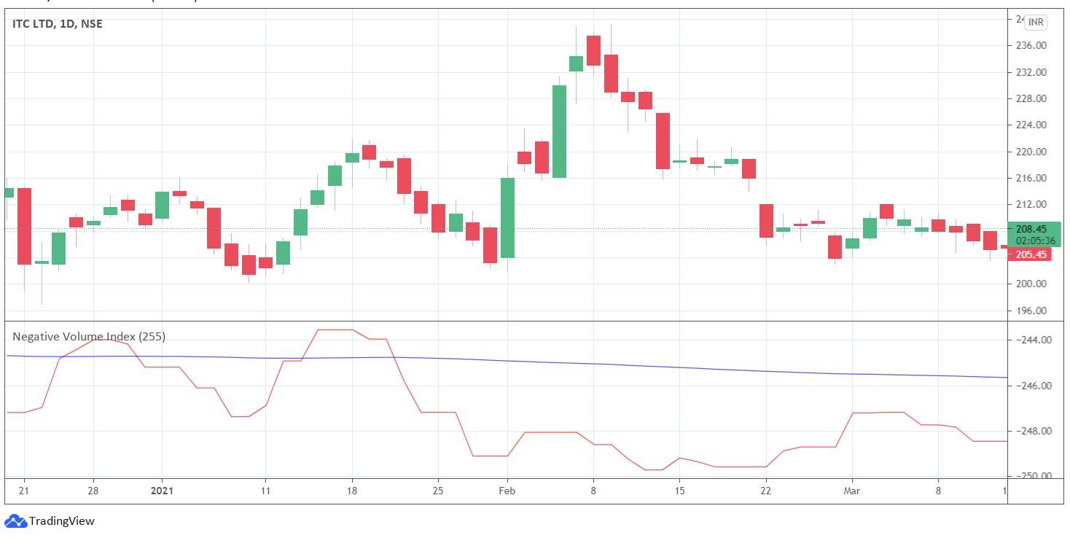This screenshot has width=1070, height=538.
Task: Click the 236.00 price axis label
Action: (1031, 46)
